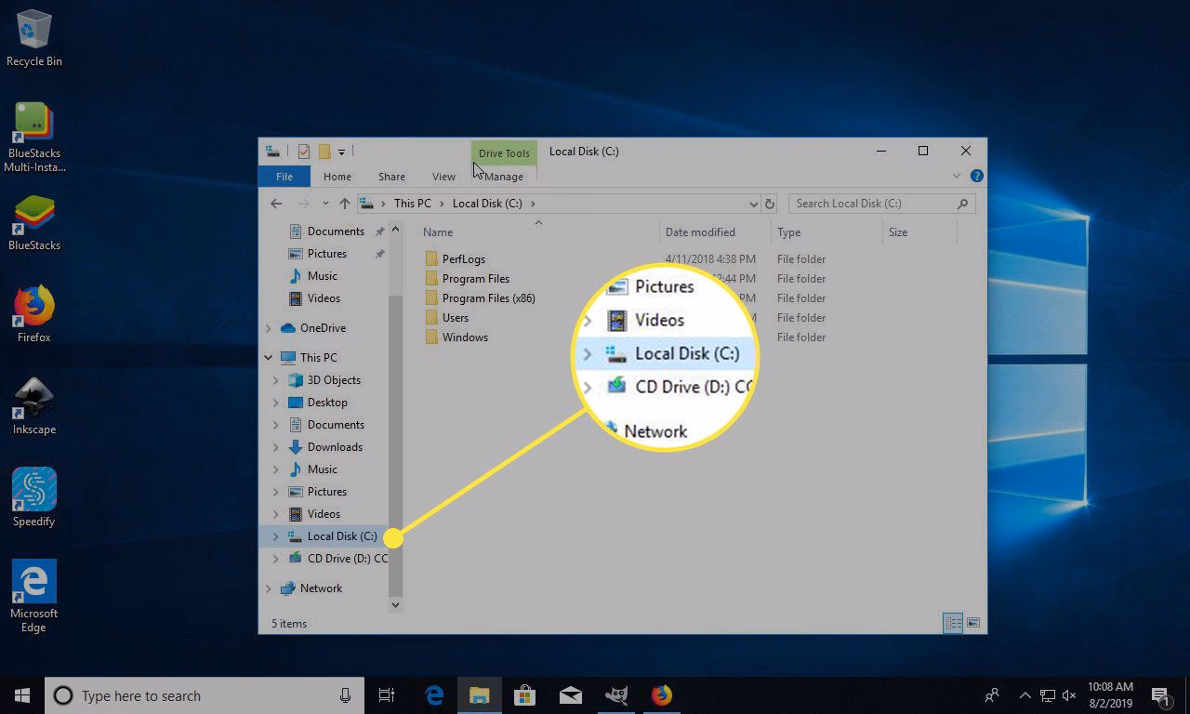This screenshot has width=1190, height=714.
Task: Open the Drive Tools tab
Action: (504, 153)
